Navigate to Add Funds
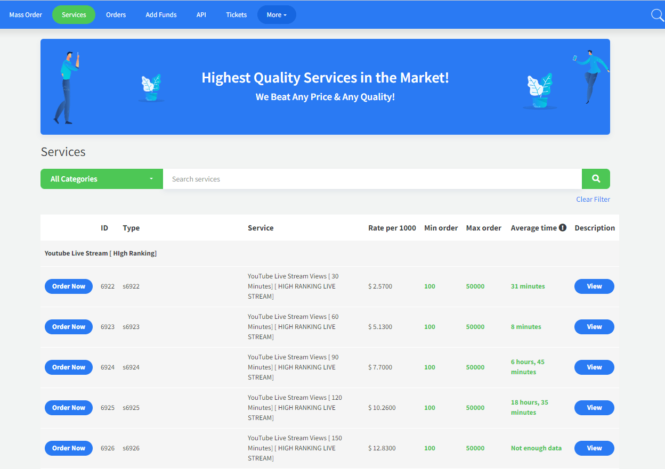Viewport: 665px width, 469px height. (161, 15)
